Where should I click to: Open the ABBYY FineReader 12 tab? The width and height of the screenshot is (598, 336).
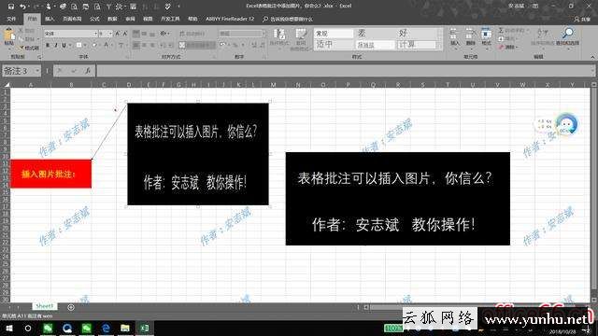coord(230,19)
